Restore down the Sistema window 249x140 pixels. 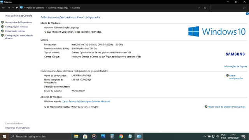[x=236, y=2]
